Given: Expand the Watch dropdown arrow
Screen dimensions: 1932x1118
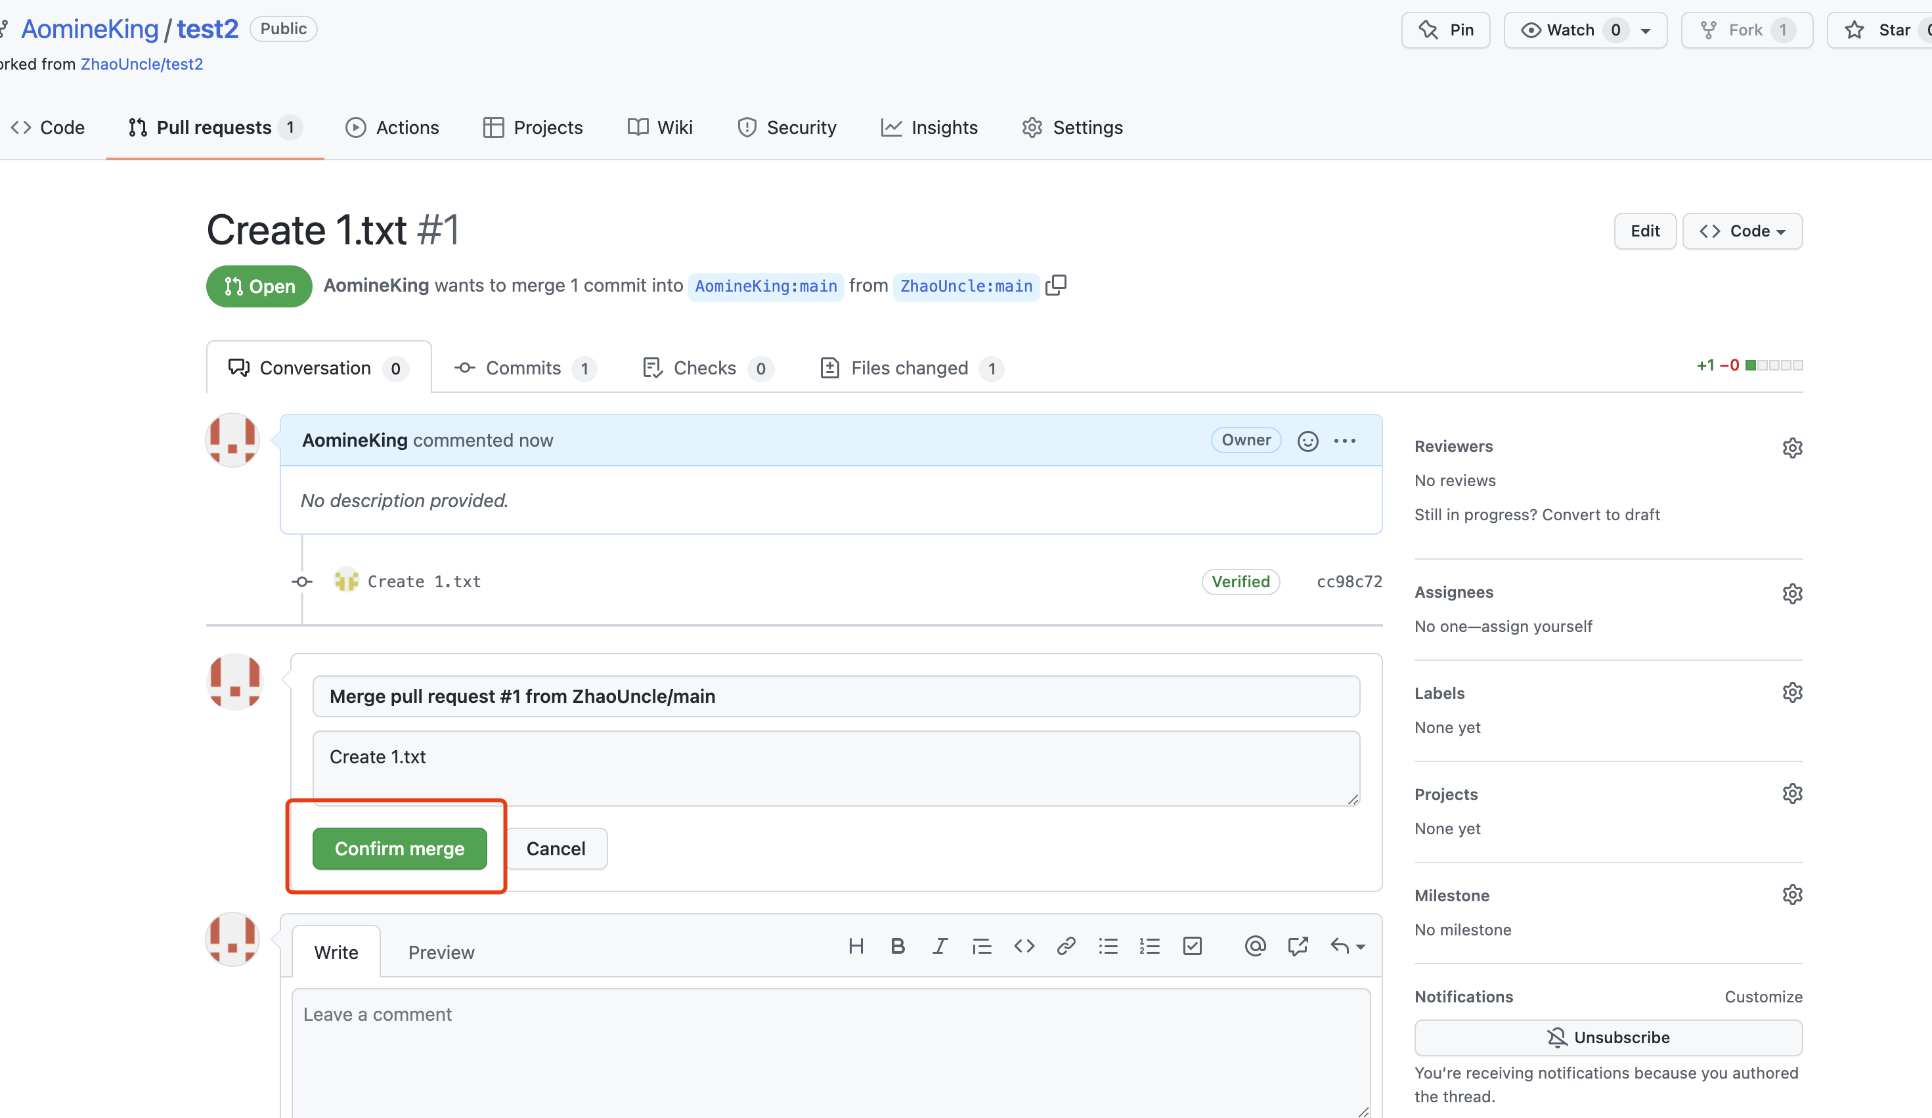Looking at the screenshot, I should click(1645, 31).
